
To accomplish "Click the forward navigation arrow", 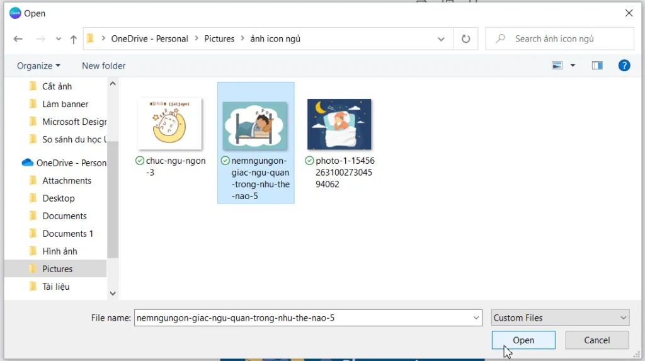I will click(40, 38).
